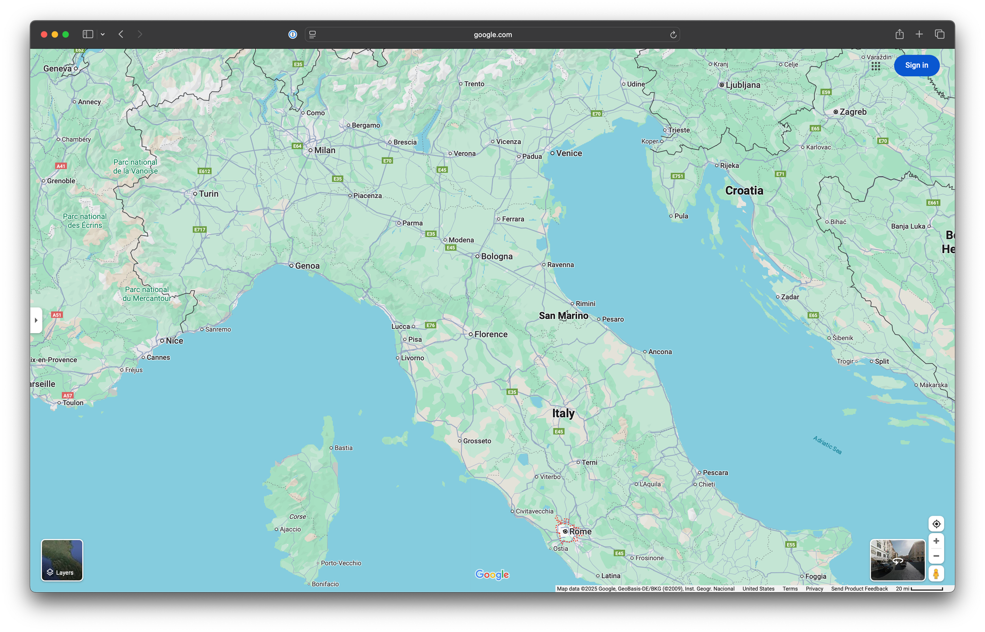Toggle the 20 mi map scale units
This screenshot has width=985, height=632.
click(919, 589)
